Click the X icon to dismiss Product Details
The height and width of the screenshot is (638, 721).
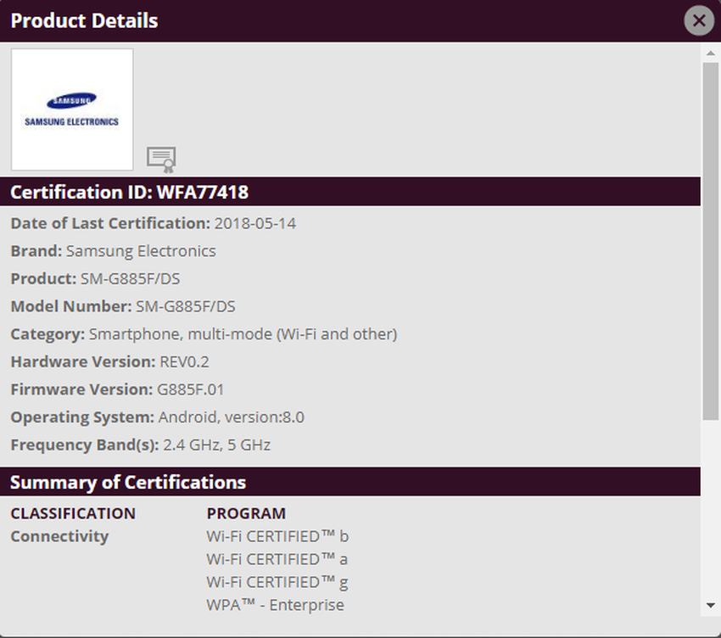click(x=699, y=20)
